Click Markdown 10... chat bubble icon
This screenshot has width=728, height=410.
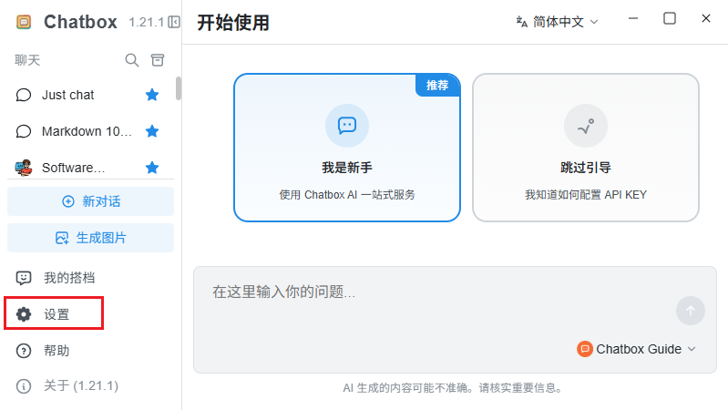pyautogui.click(x=24, y=131)
